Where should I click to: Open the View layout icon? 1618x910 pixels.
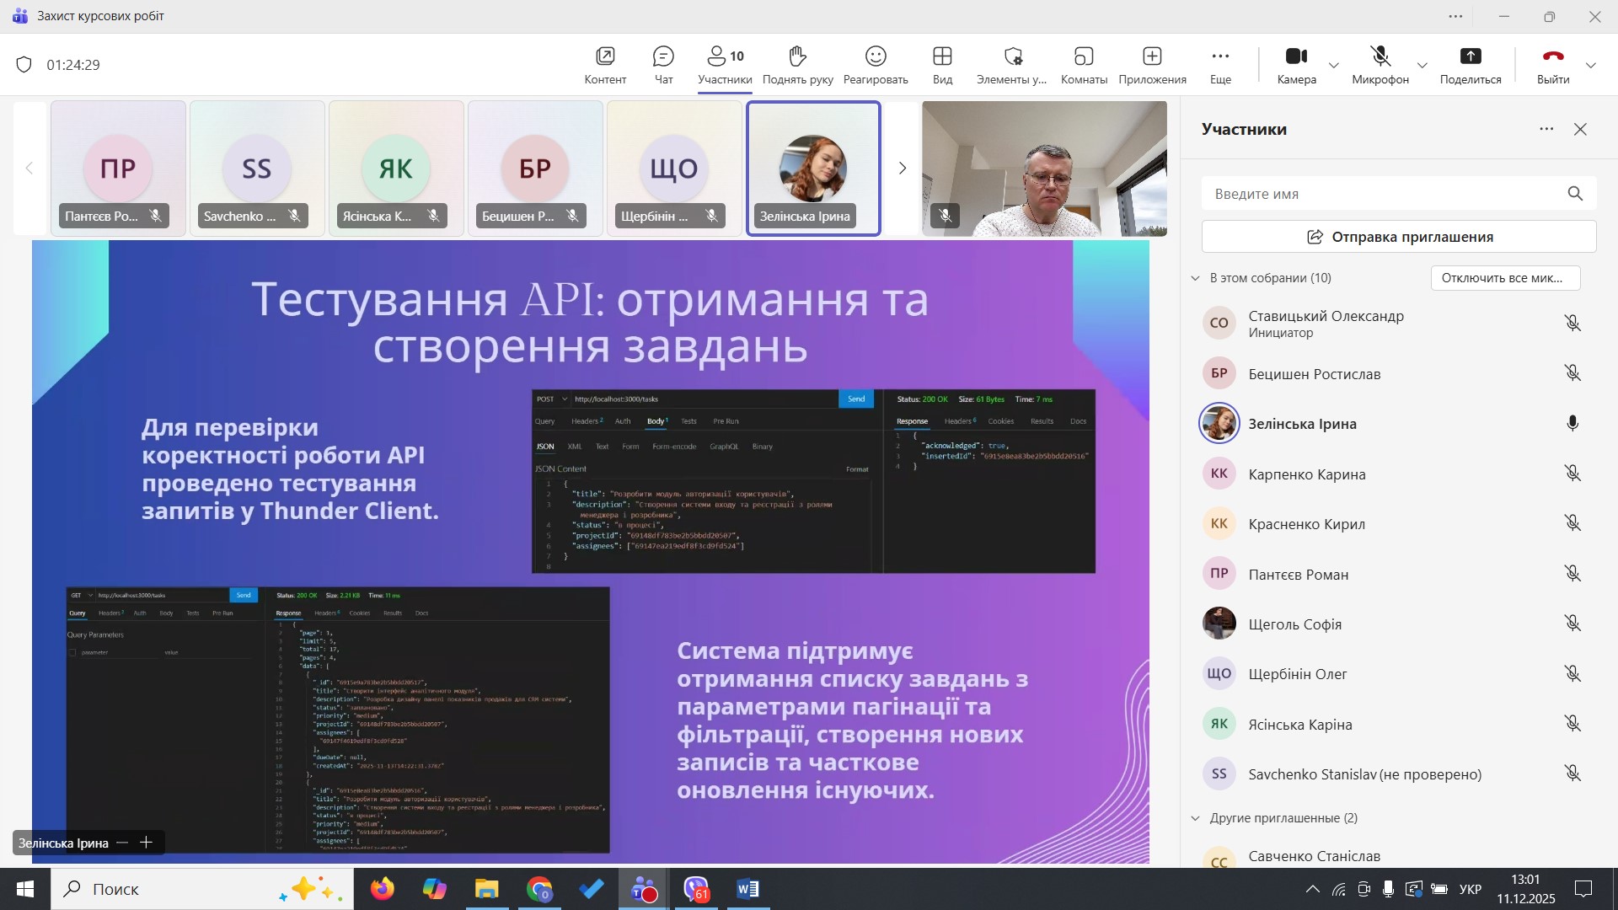[x=942, y=56]
